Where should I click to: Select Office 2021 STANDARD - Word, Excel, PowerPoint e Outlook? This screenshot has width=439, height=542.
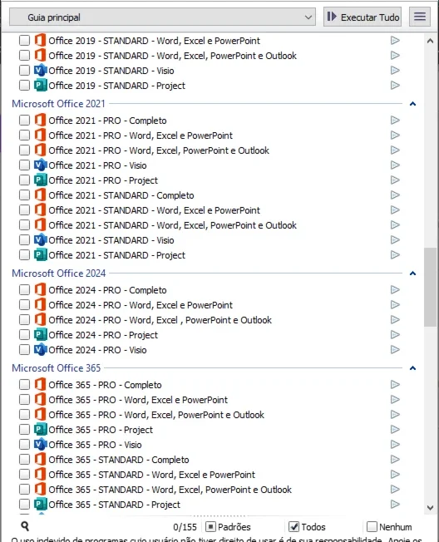pyautogui.click(x=172, y=225)
